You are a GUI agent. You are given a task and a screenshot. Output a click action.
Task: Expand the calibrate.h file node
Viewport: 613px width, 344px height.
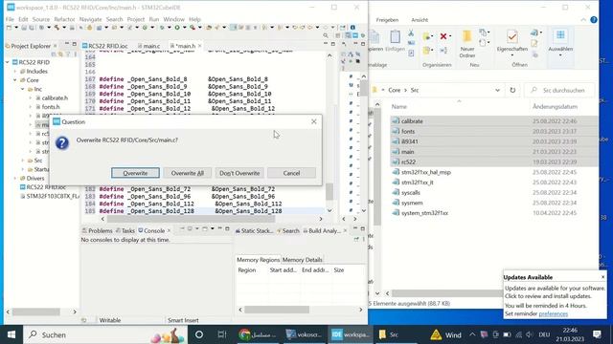tap(31, 97)
